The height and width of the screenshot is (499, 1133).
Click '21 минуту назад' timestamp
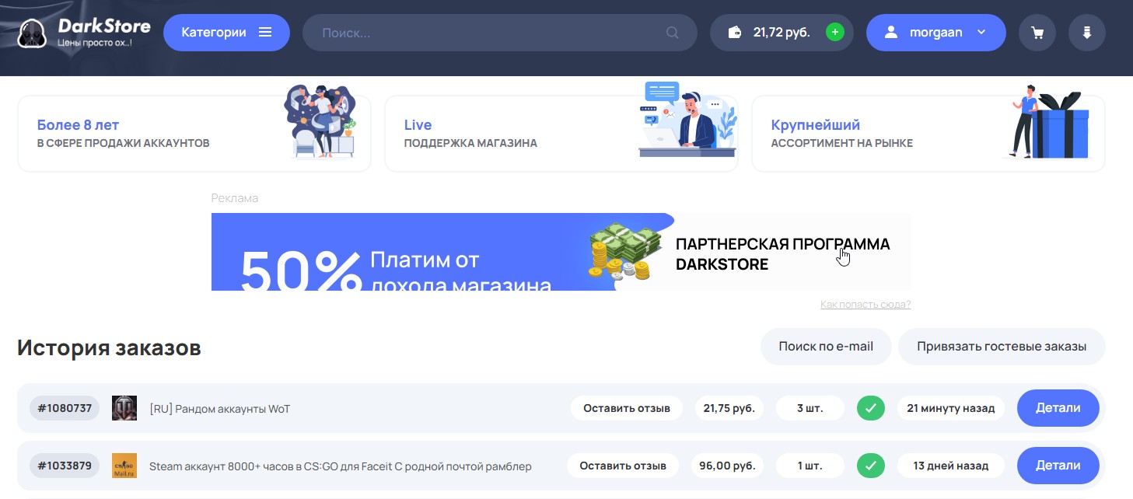pyautogui.click(x=951, y=408)
